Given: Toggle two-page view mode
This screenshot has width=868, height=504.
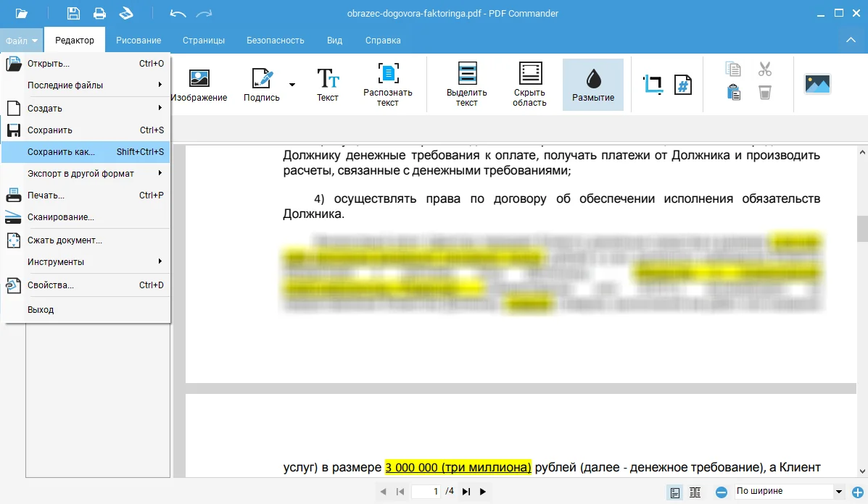Looking at the screenshot, I should (x=695, y=492).
